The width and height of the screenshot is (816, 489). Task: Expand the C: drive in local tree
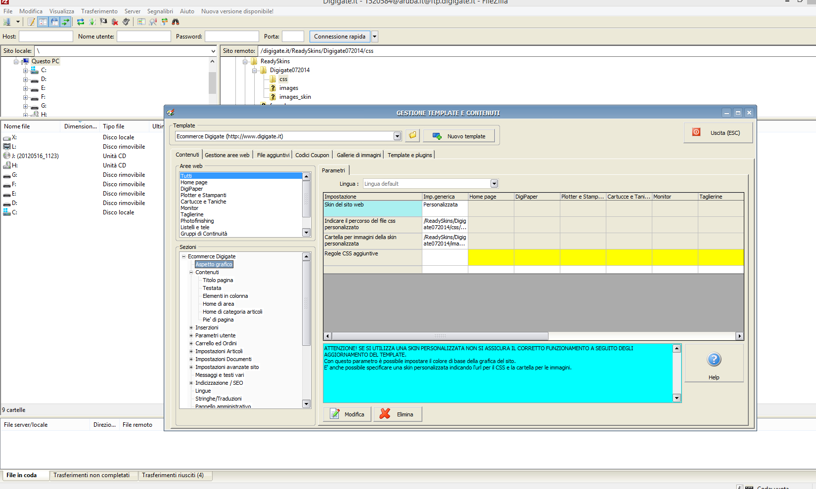25,71
